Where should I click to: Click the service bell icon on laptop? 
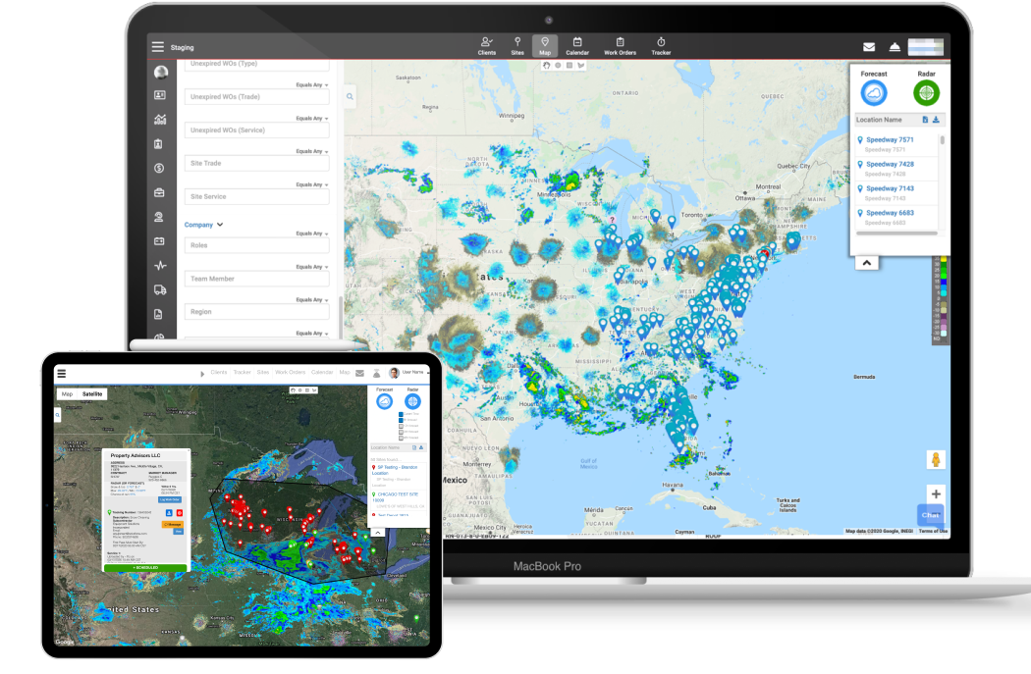tap(895, 47)
